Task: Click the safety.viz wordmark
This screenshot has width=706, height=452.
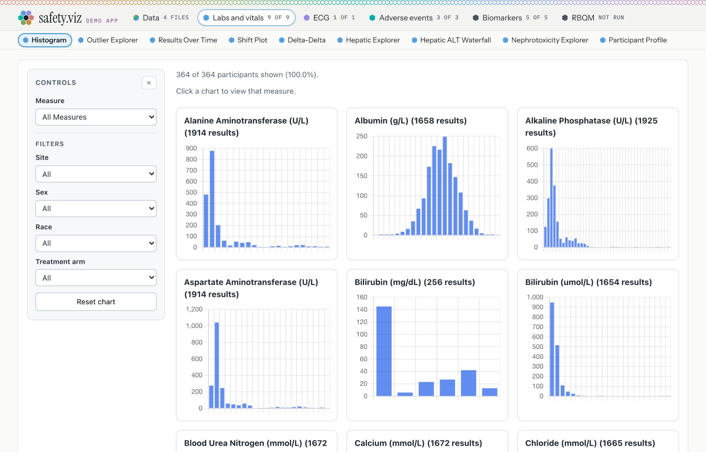Action: (60, 18)
